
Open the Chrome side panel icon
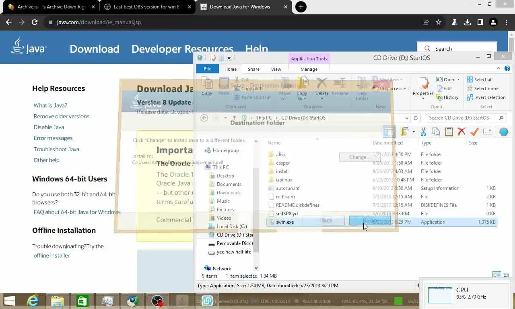[x=480, y=22]
